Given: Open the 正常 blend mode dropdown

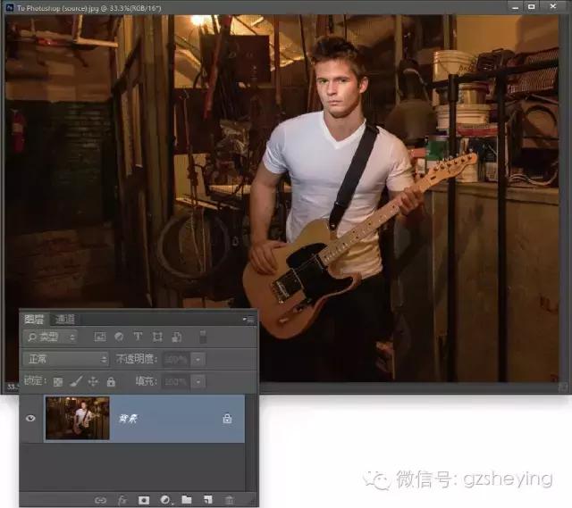Looking at the screenshot, I should [x=66, y=359].
